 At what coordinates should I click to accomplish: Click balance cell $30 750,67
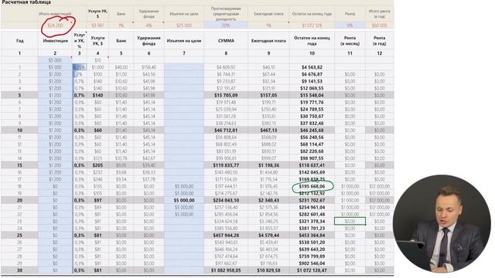tap(312, 117)
